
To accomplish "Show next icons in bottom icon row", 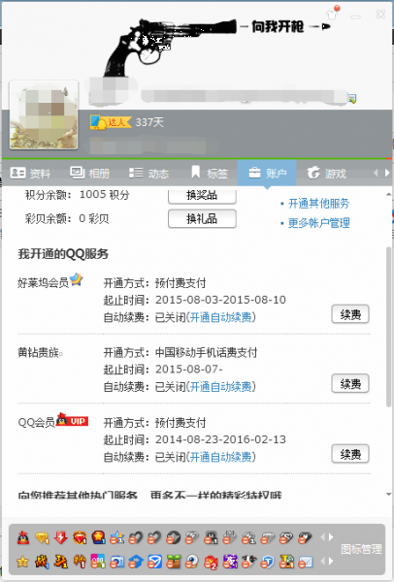I will pos(331,562).
